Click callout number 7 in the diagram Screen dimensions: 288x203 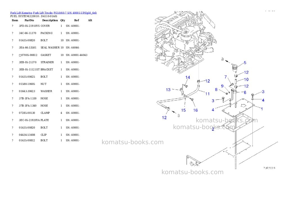pos(226,77)
